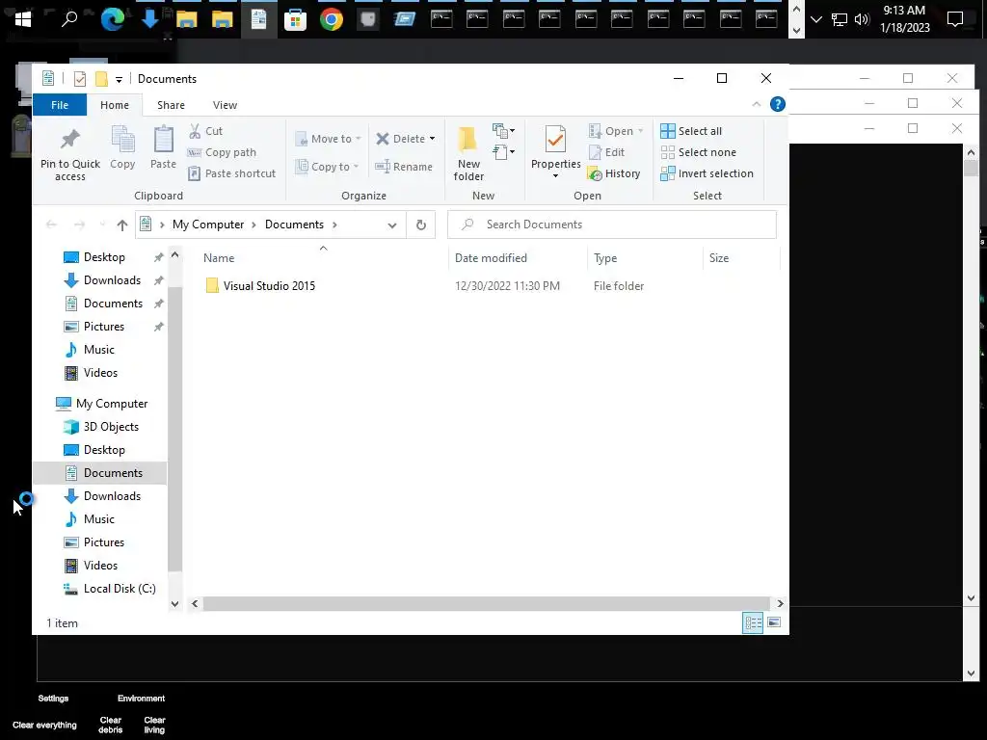Click the Windows Start button

pyautogui.click(x=23, y=19)
